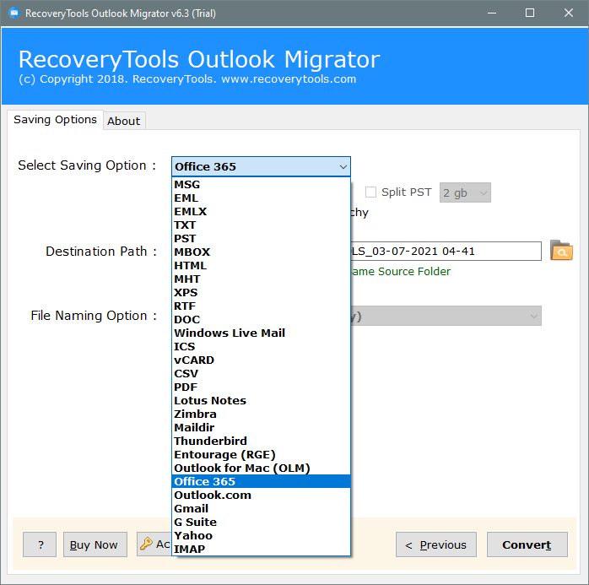Open help with the question mark button

tap(40, 544)
